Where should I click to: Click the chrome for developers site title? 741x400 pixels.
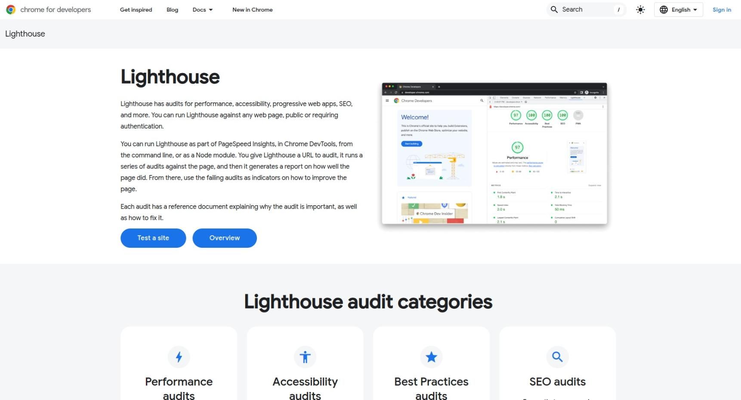[x=56, y=9]
